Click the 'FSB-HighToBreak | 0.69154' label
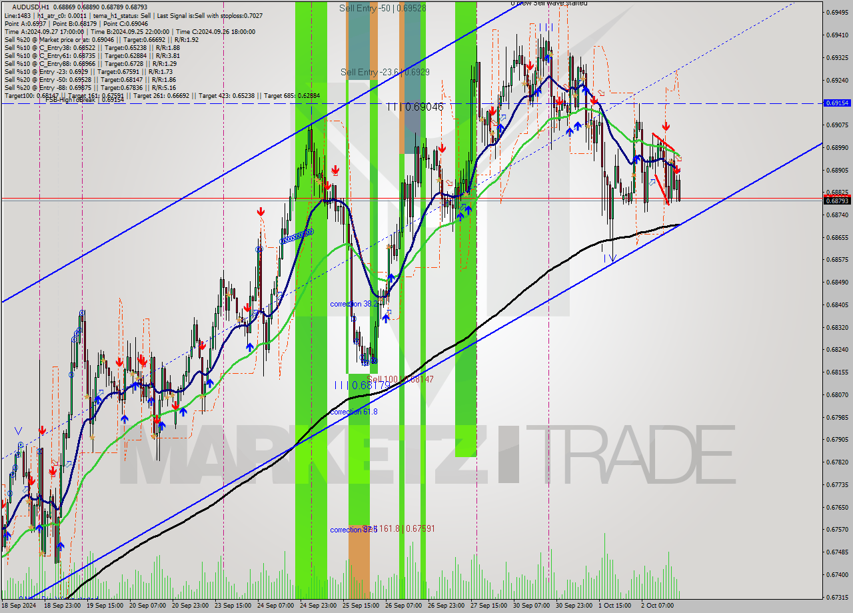 [x=84, y=100]
